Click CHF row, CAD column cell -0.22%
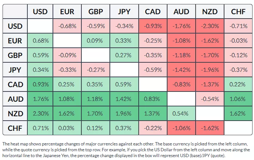Viewport: 254px width, 160px height. [153, 128]
